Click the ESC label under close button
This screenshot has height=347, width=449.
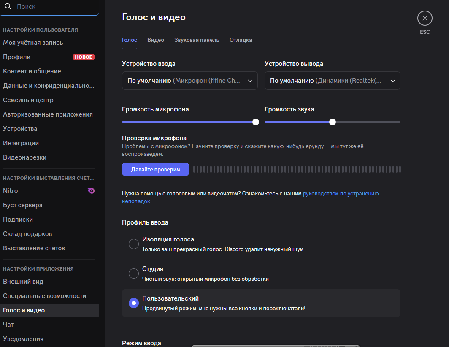tap(425, 32)
